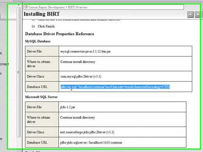Click the SQL Server Driver File label
This screenshot has width=203, height=152.
(34, 107)
